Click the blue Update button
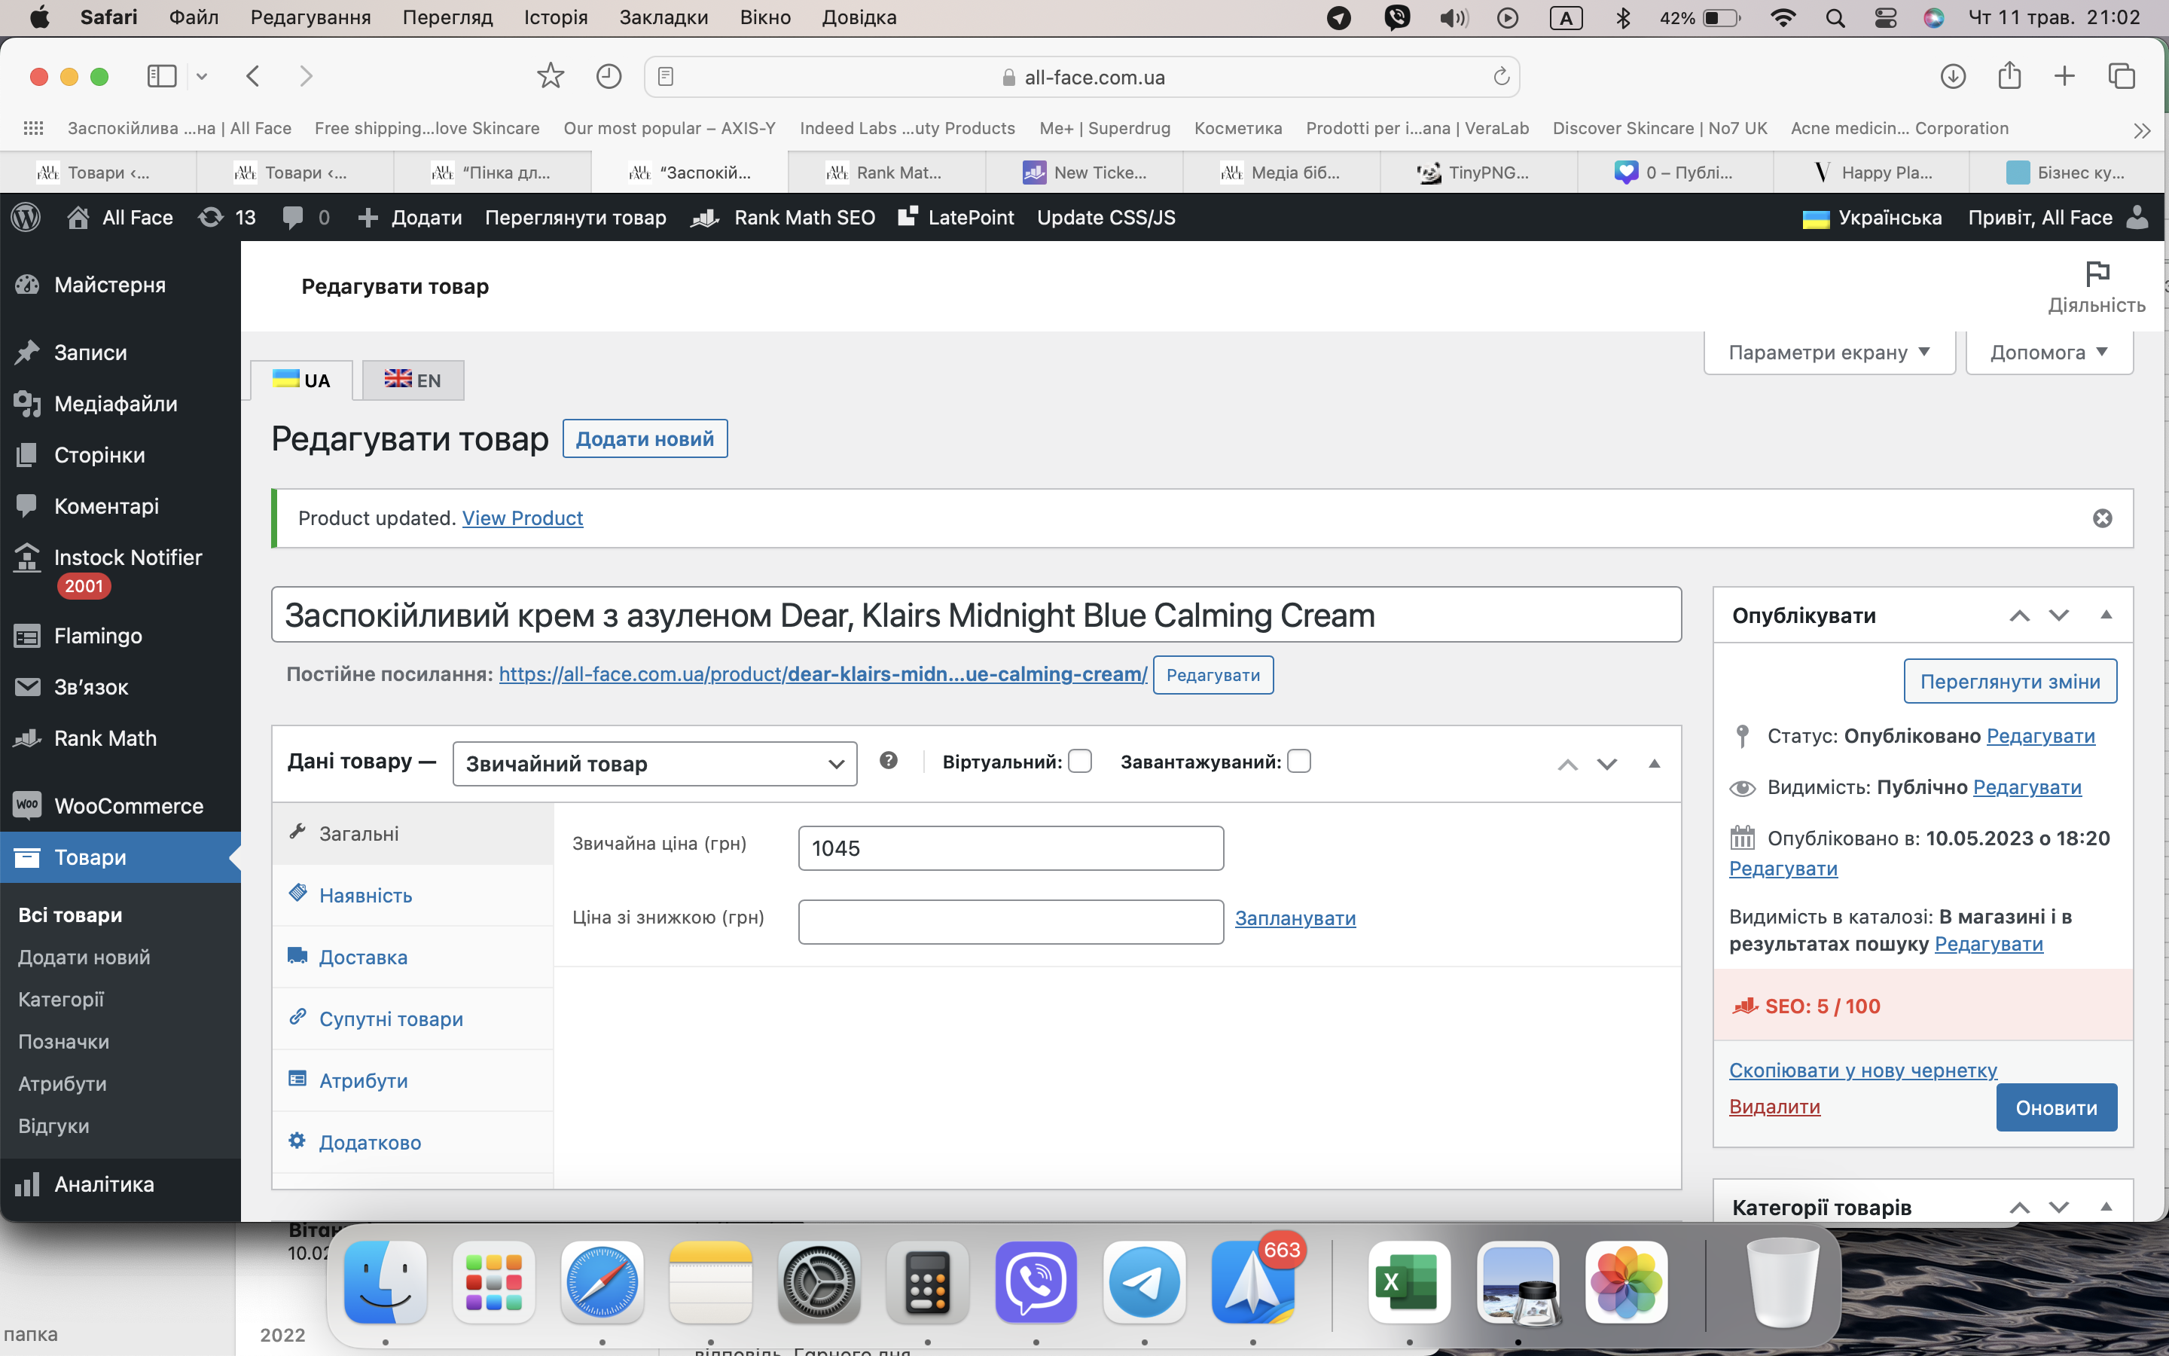Viewport: 2169px width, 1356px height. point(2056,1107)
